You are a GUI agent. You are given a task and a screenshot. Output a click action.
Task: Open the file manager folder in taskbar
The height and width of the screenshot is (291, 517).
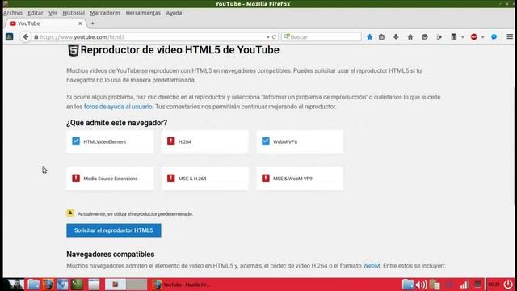pos(33,285)
